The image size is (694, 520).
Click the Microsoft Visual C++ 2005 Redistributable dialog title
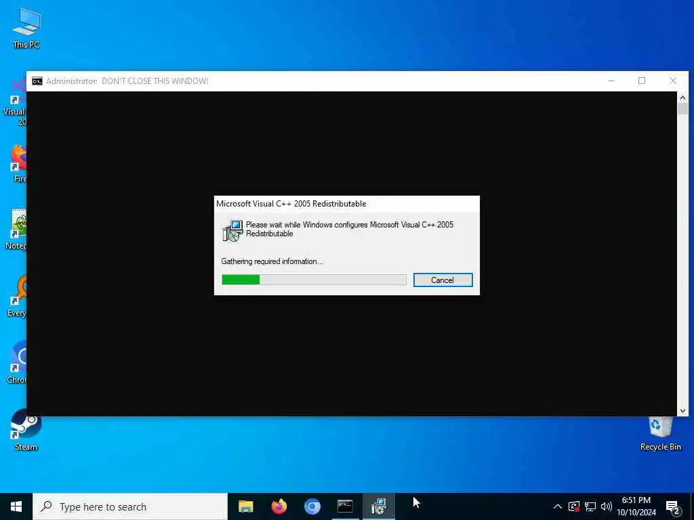291,204
